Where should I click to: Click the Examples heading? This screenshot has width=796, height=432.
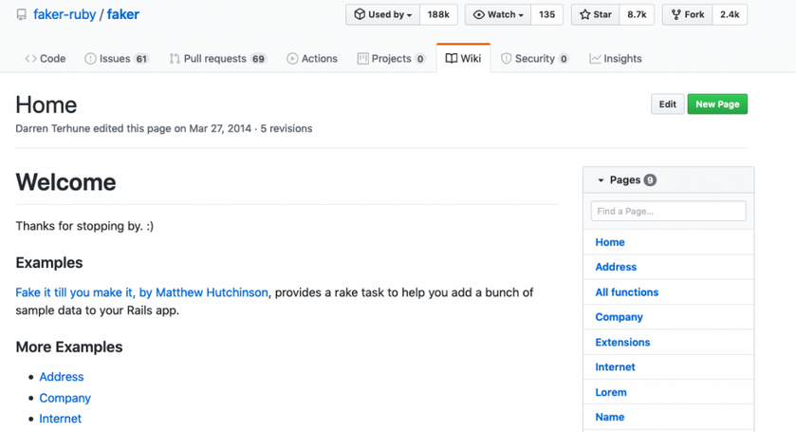(48, 263)
